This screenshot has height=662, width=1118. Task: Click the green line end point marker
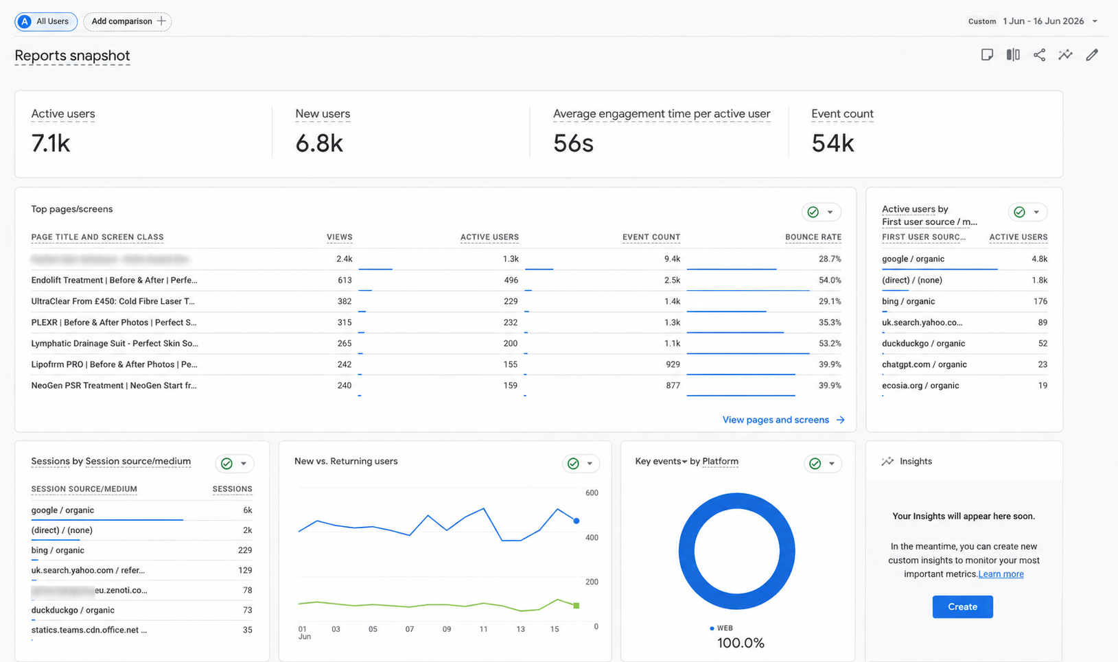577,606
